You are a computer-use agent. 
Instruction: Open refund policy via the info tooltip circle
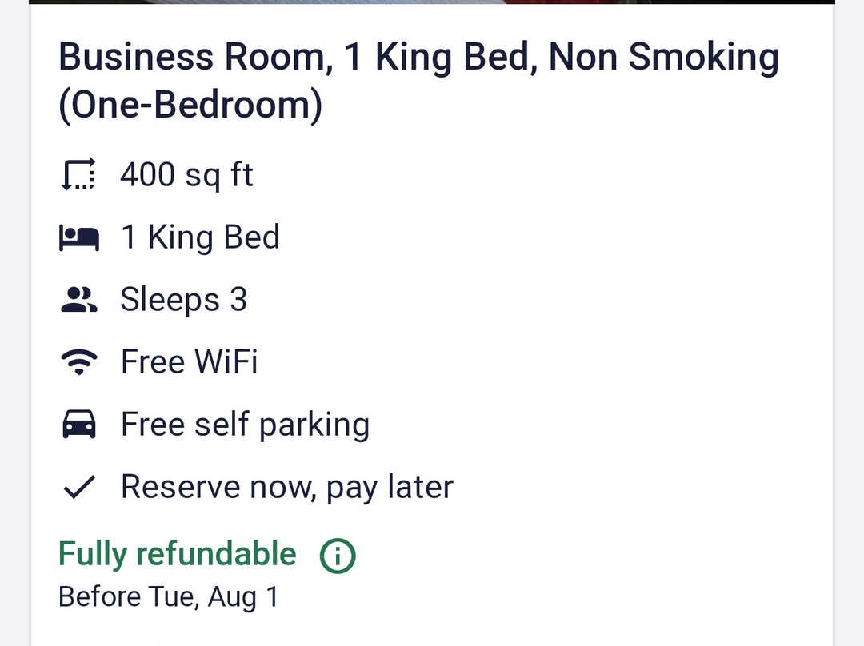coord(338,553)
